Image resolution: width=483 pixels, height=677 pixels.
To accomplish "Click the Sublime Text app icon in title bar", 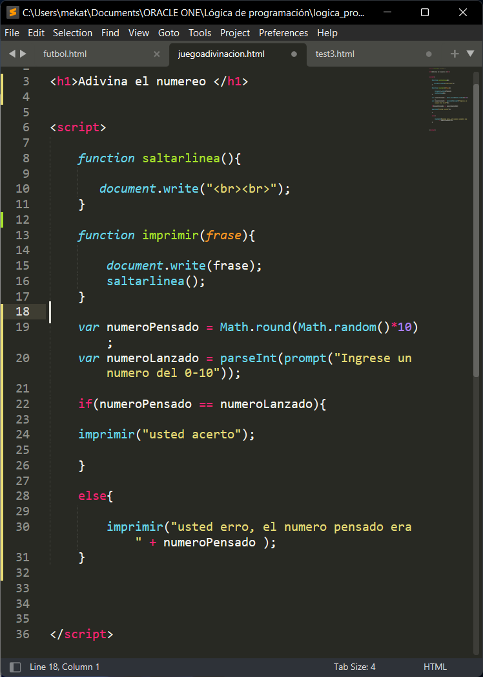I will pyautogui.click(x=12, y=12).
